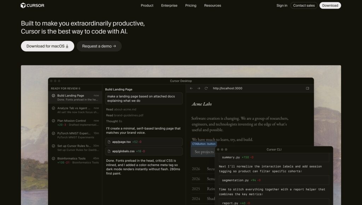Viewport: 362px width, 205px height.
Task: Click the Cursor logo in the header
Action: point(32,5)
